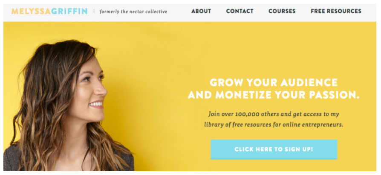Viewport: 381px width, 175px height.
Task: Click the "library of free resources" text line
Action: point(274,125)
